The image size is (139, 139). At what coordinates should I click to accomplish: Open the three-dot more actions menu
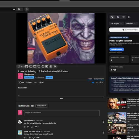pyautogui.click(x=35, y=82)
